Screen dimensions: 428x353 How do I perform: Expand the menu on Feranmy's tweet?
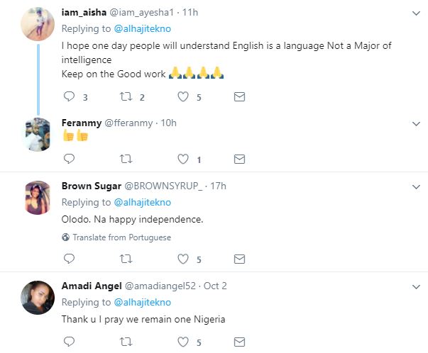click(x=417, y=123)
